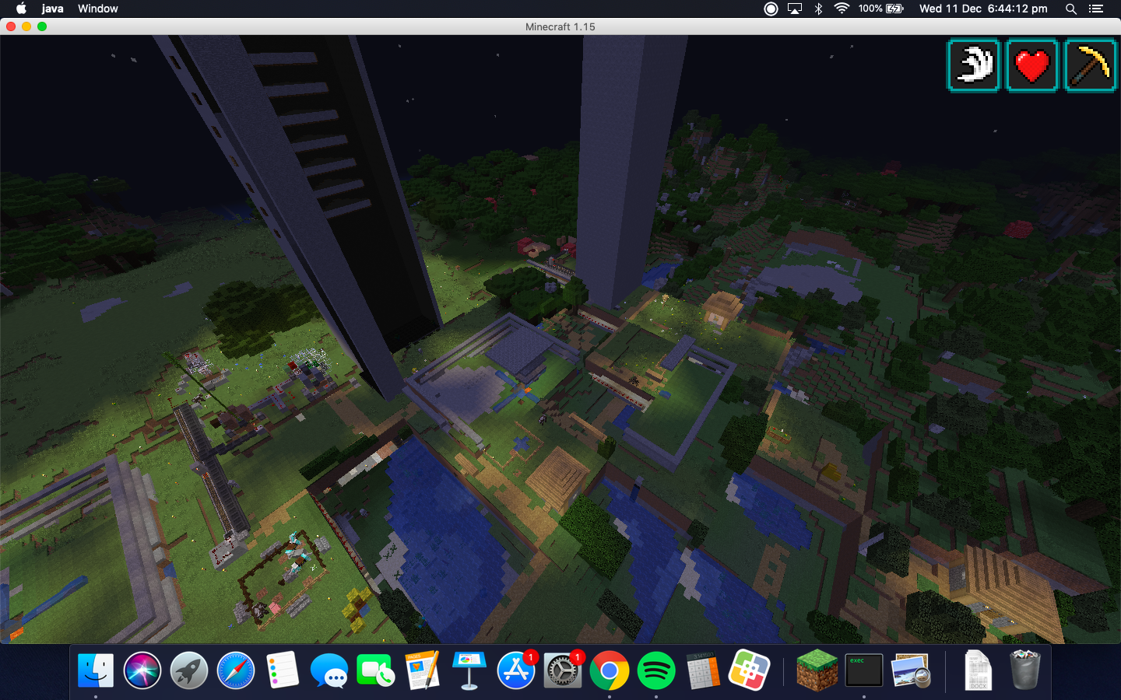
Task: Open the AirPlay display menu
Action: pos(795,9)
